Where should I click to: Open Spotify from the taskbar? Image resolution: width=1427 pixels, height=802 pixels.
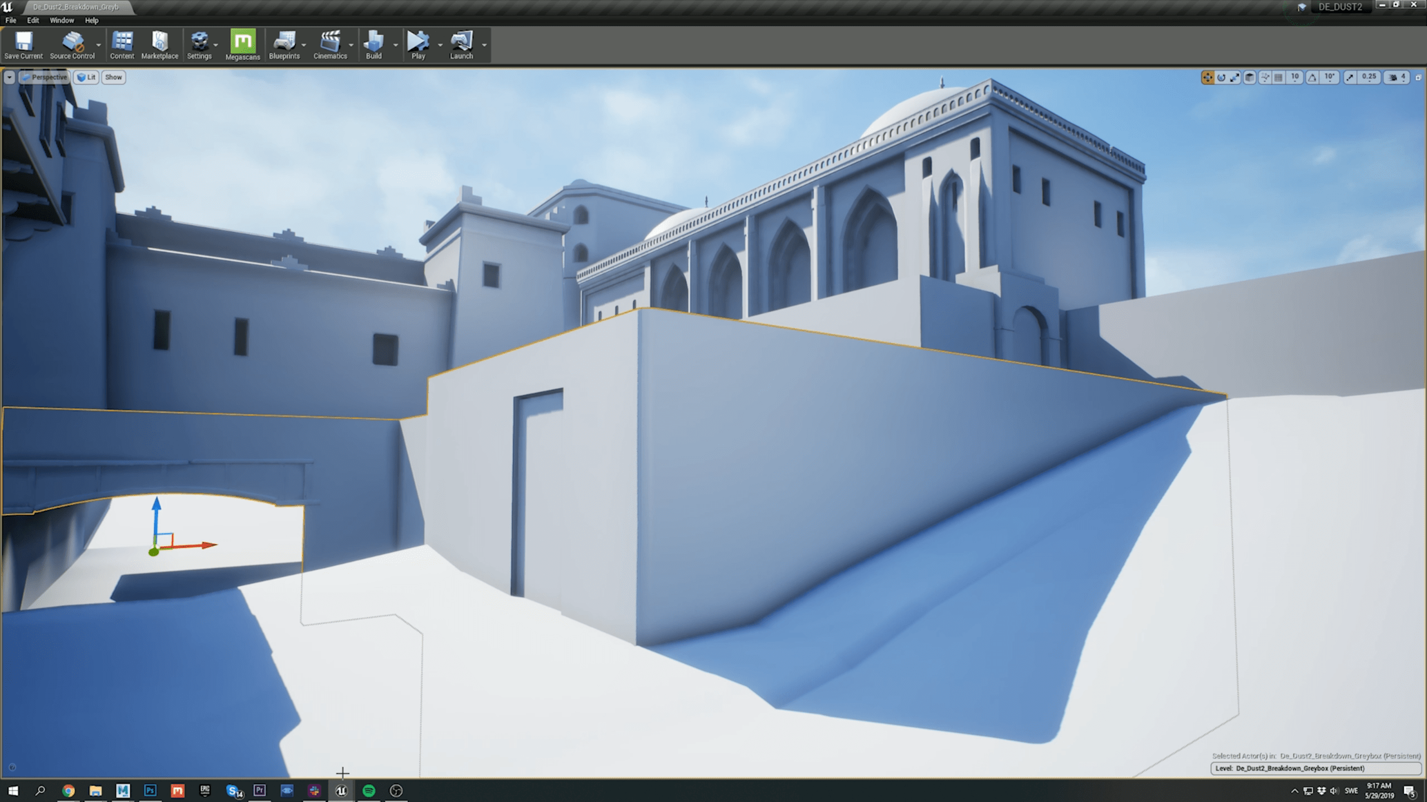click(x=368, y=790)
